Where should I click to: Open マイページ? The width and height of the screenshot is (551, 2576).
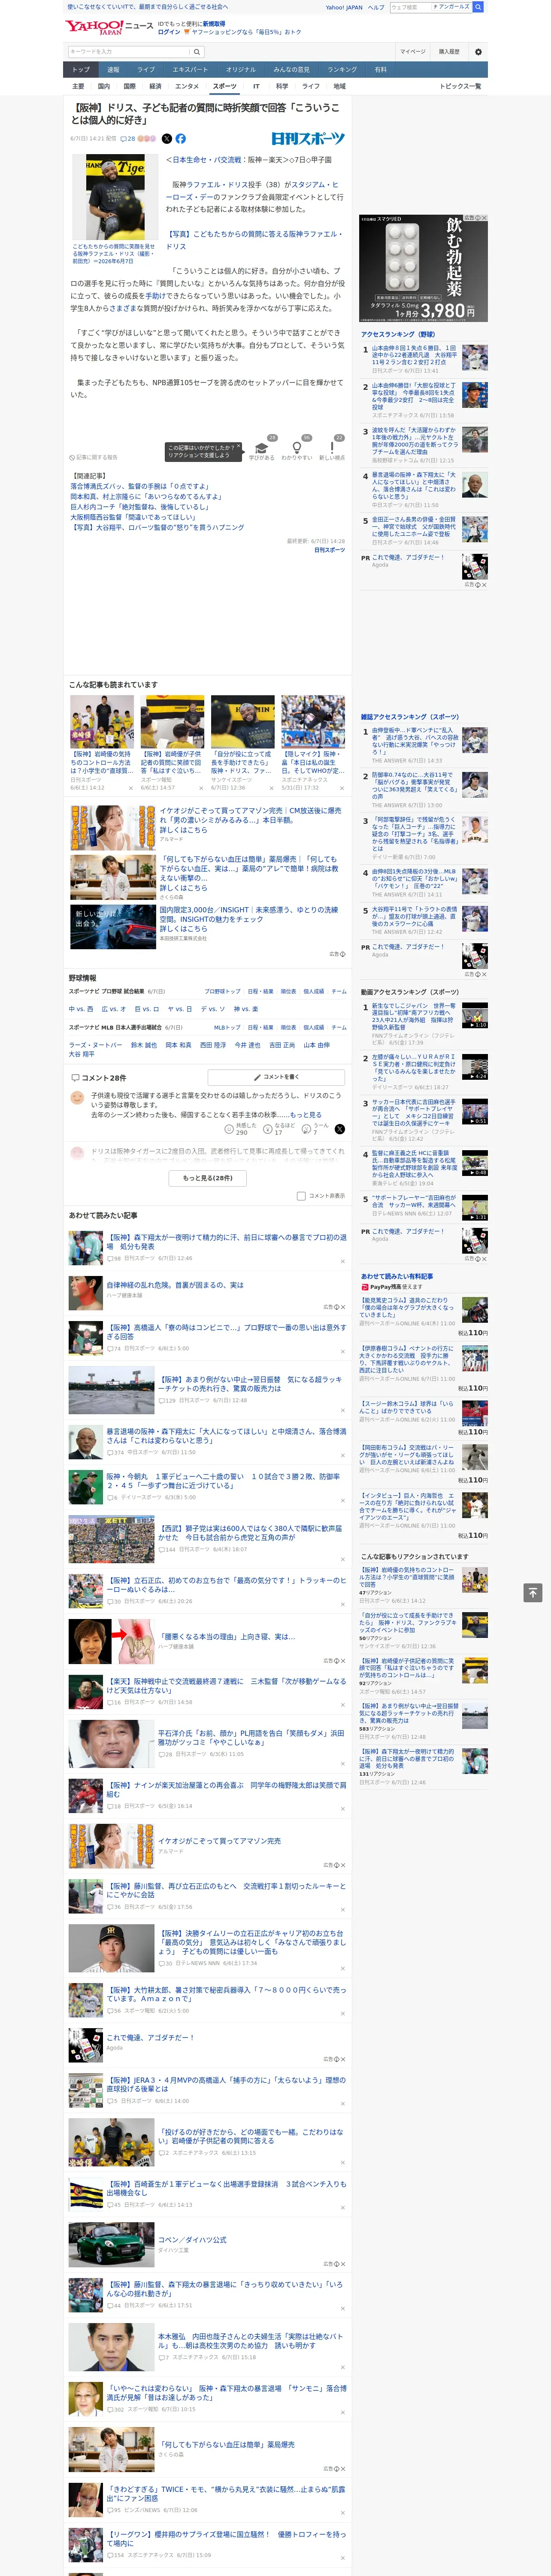412,52
